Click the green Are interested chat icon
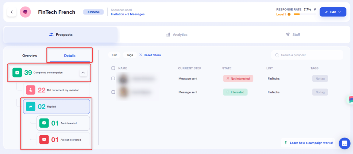 [x=44, y=123]
